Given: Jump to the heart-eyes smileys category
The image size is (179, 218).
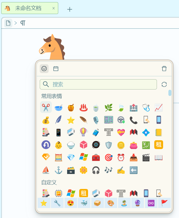Looking at the screenshot, I should (71, 203).
